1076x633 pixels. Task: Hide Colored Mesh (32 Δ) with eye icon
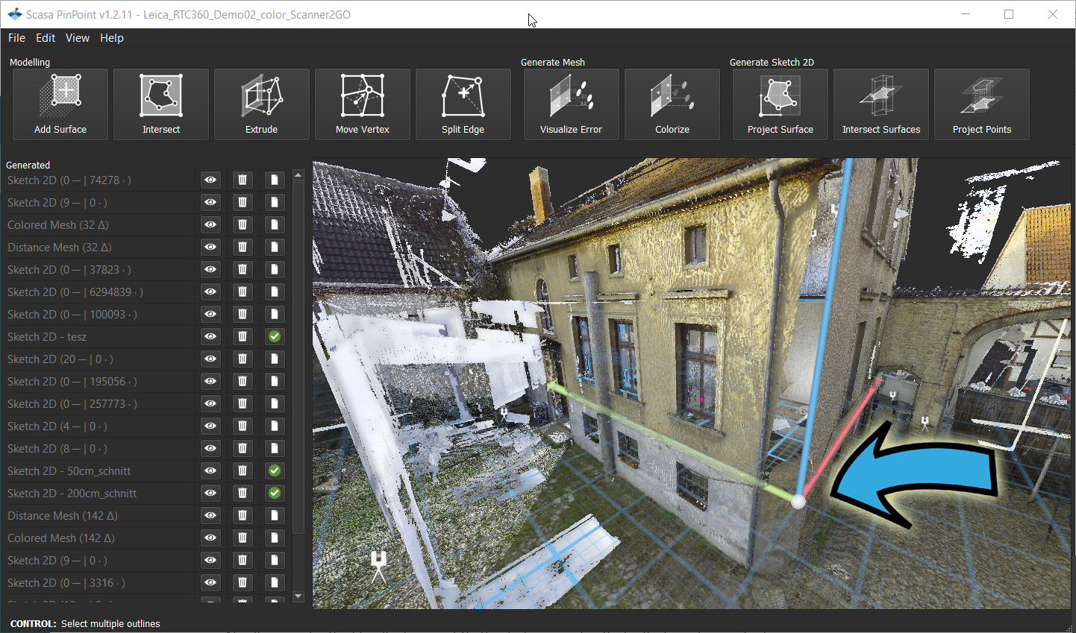(x=211, y=224)
